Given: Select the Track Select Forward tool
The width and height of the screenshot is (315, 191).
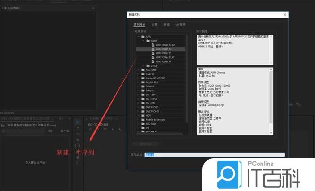Looking at the screenshot, I should click(78, 128).
